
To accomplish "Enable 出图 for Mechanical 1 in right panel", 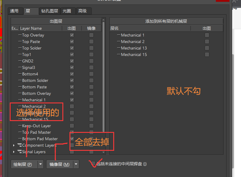I will tap(207, 35).
